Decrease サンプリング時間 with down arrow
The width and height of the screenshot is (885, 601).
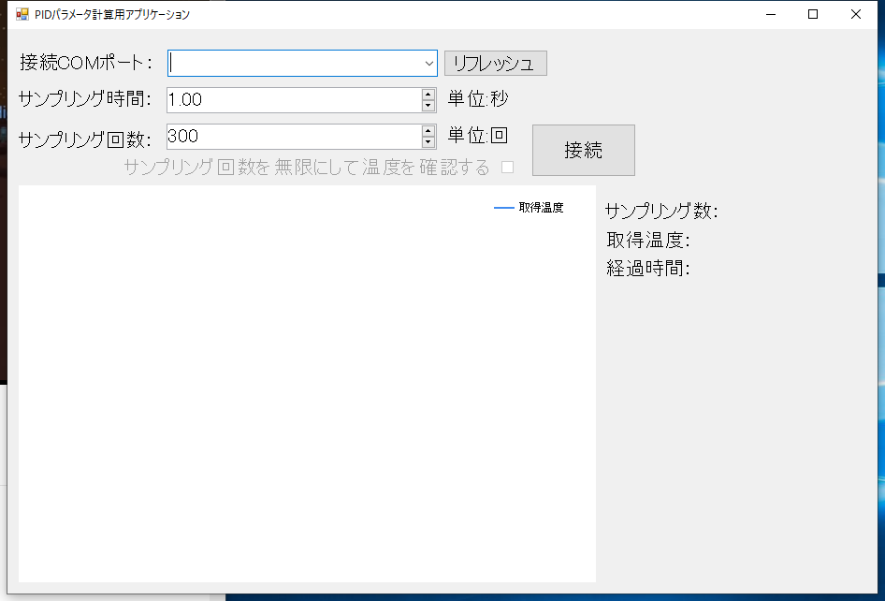[428, 106]
